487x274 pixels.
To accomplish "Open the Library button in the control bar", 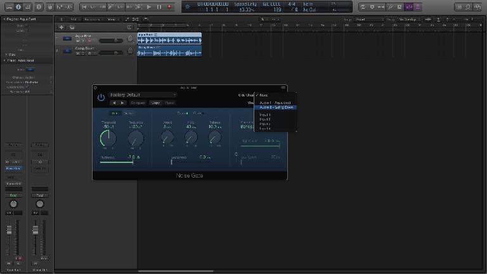I will click(x=9, y=7).
